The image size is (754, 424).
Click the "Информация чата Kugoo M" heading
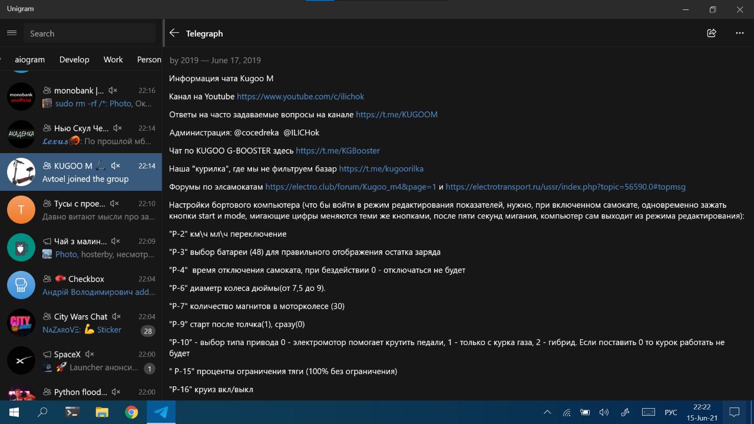click(221, 78)
